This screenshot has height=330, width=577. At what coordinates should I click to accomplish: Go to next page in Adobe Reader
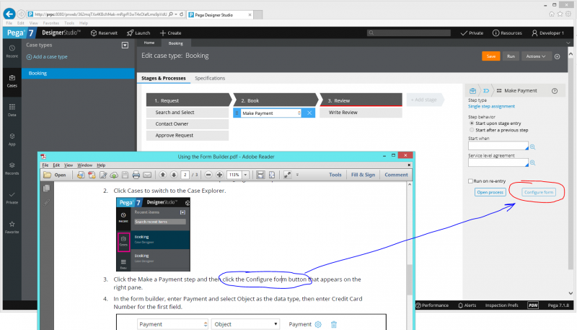[174, 175]
